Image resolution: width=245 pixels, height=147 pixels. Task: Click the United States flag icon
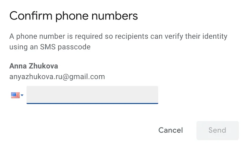(x=15, y=95)
